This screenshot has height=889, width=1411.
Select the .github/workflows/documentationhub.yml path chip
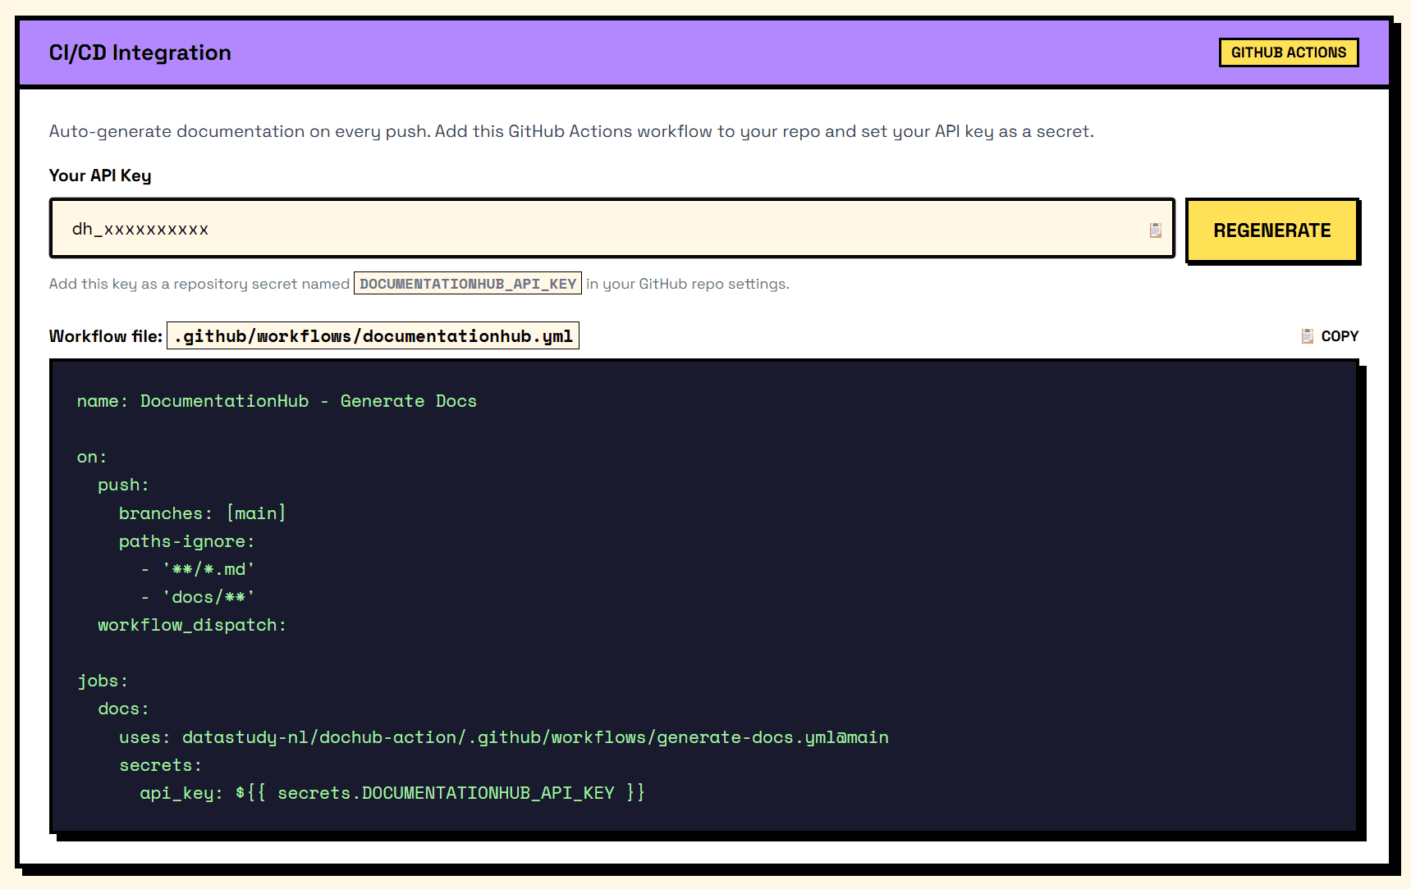pos(373,335)
